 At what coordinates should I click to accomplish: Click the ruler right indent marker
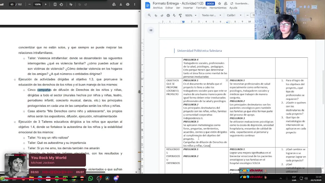(x=227, y=22)
